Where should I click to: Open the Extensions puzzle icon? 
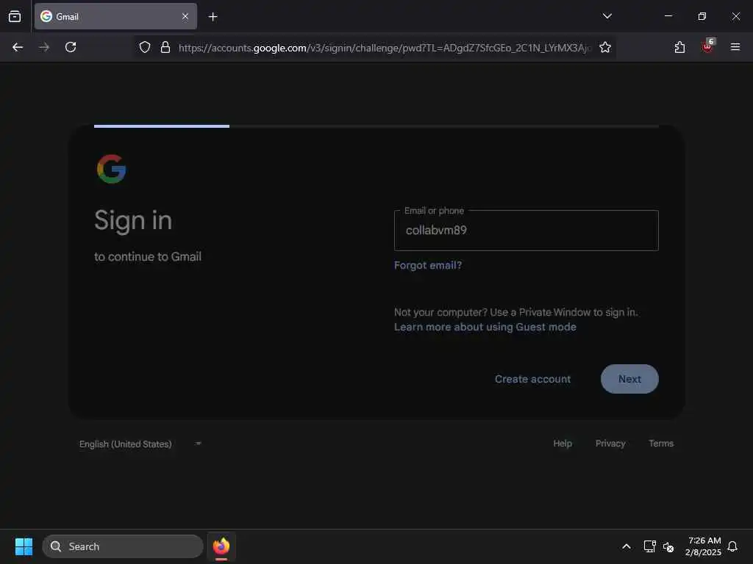(x=679, y=47)
